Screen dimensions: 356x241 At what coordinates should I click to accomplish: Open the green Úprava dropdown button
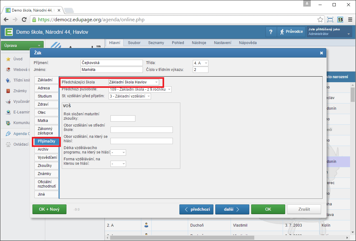click(22, 46)
